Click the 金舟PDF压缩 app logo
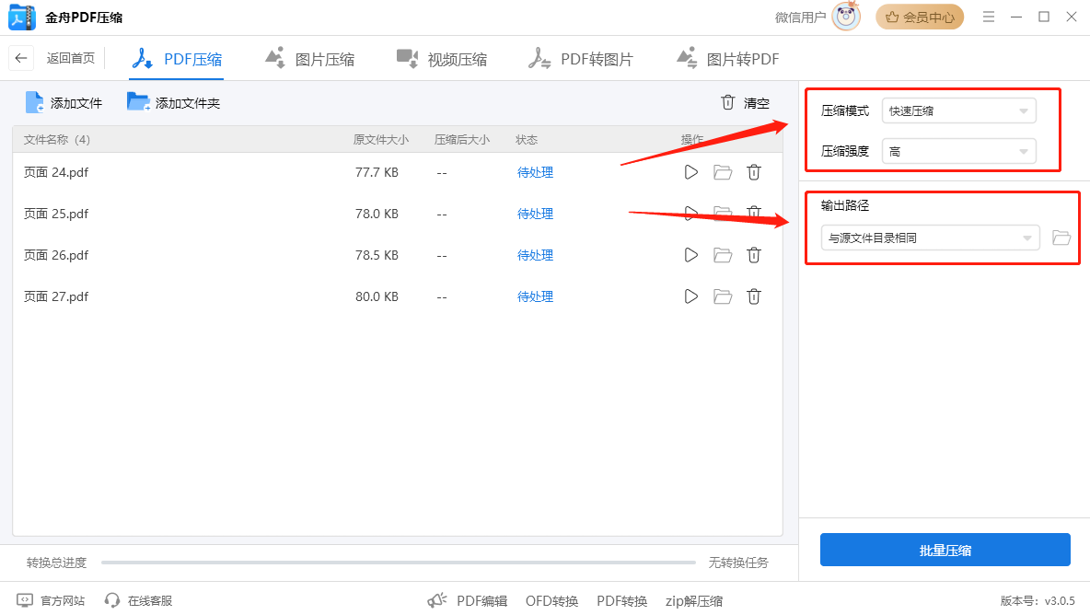Image resolution: width=1090 pixels, height=615 pixels. pos(21,17)
